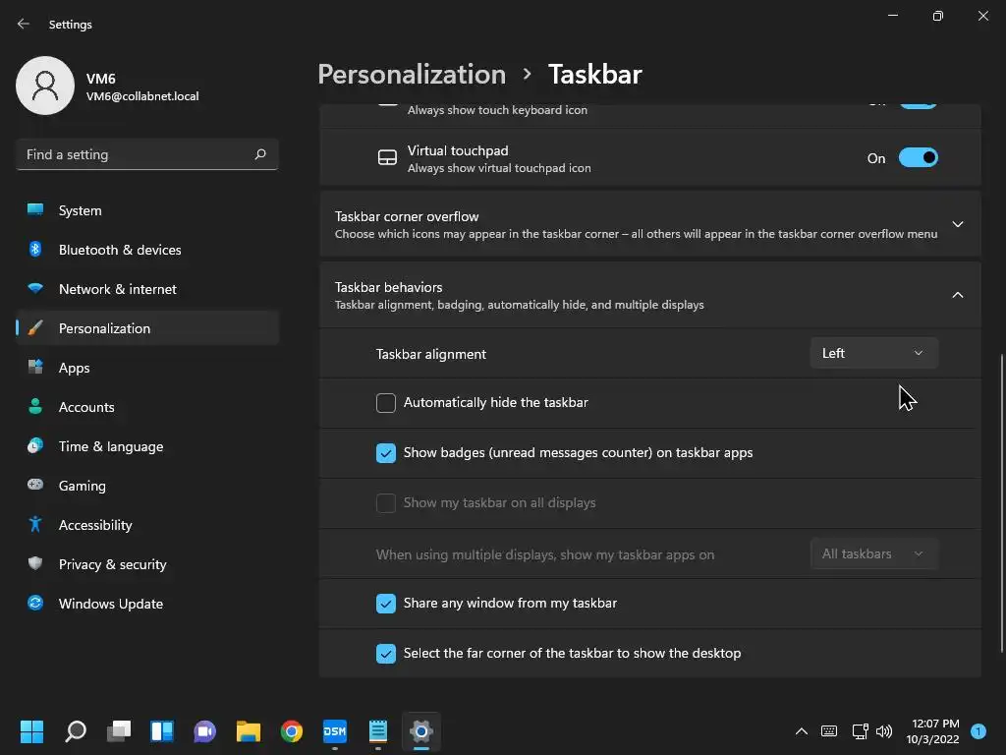Select Apps in the sidebar
This screenshot has height=755, width=1006.
(147, 368)
